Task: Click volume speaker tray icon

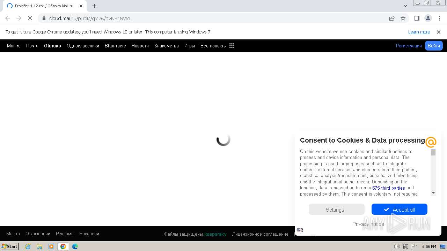Action: (397, 246)
